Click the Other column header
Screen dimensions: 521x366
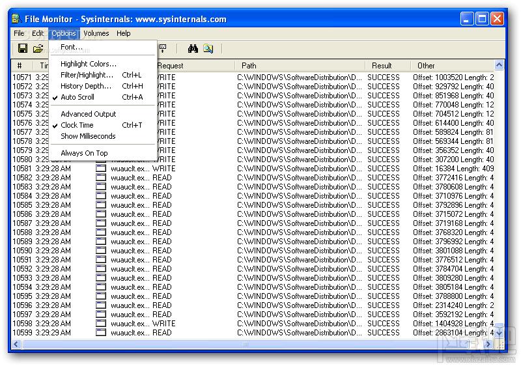pyautogui.click(x=453, y=66)
